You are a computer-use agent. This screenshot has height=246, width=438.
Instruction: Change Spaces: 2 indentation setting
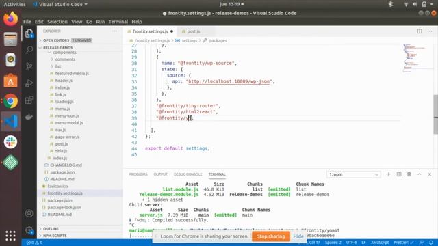(333, 243)
